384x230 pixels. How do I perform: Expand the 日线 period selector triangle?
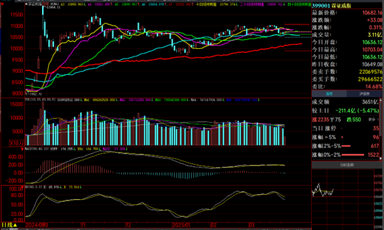(15, 225)
